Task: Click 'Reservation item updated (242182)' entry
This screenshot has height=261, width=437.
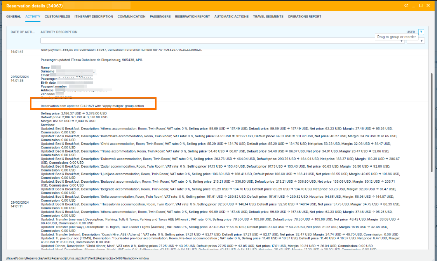Action: (x=92, y=106)
